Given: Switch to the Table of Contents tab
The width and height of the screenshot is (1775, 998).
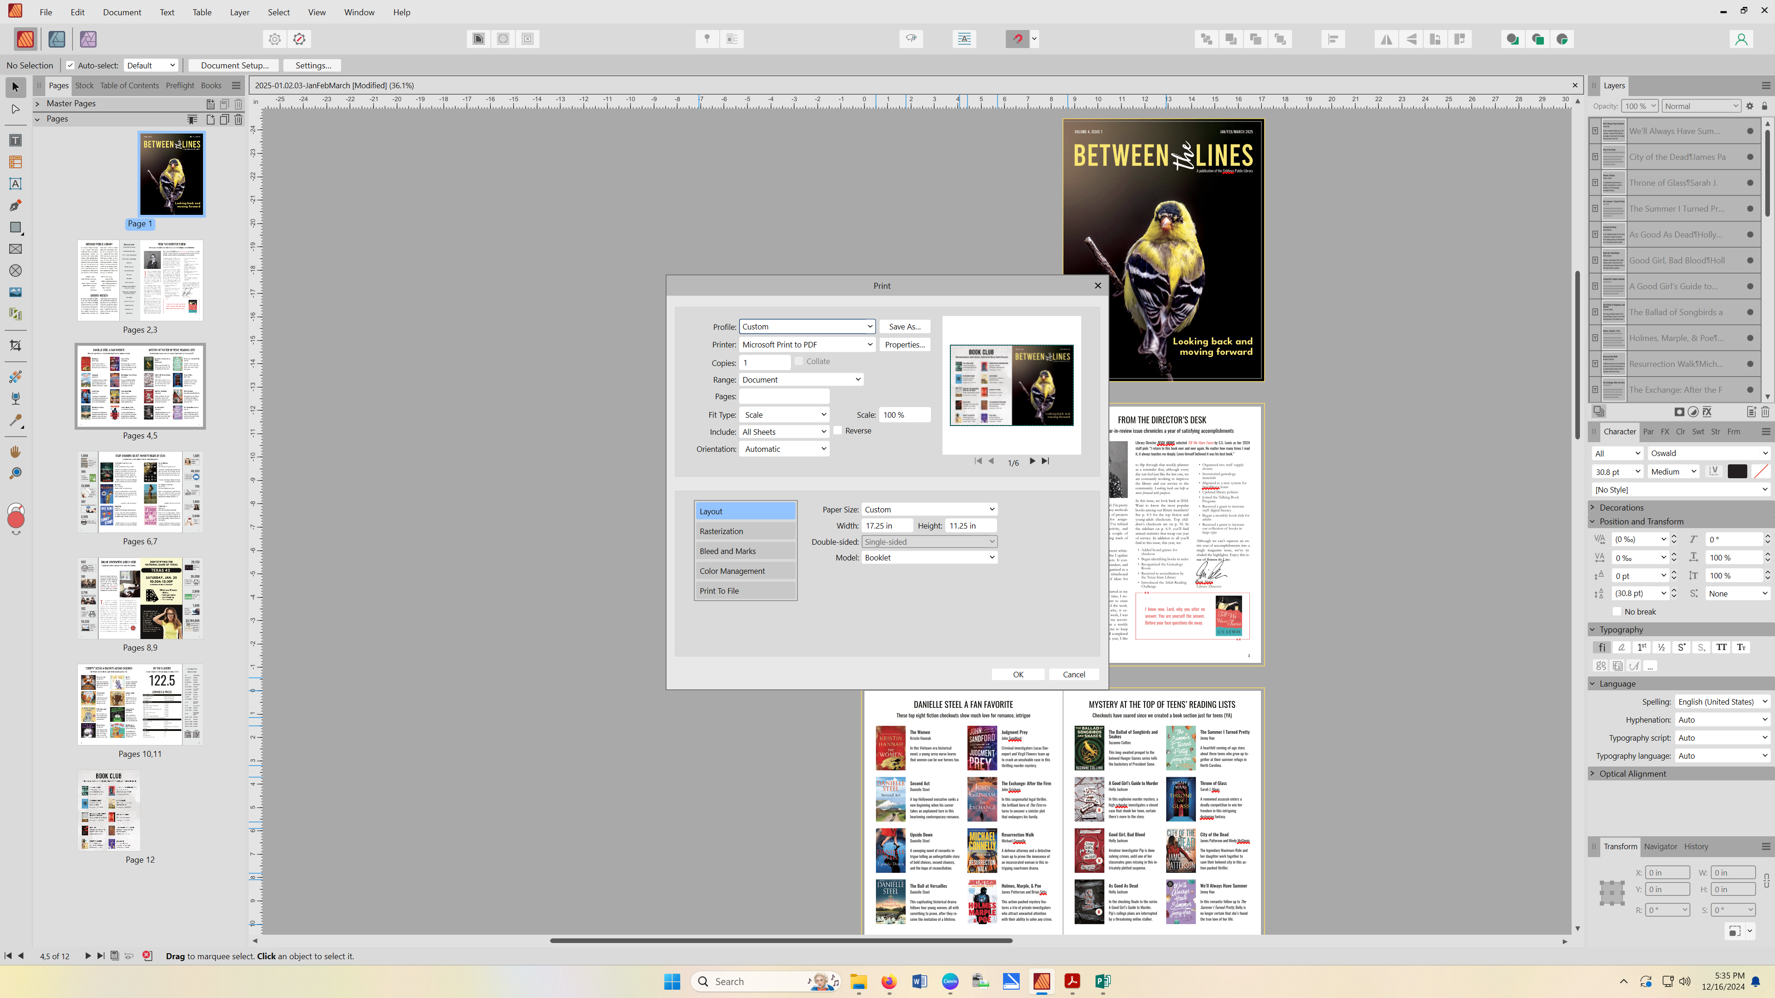Looking at the screenshot, I should tap(129, 85).
